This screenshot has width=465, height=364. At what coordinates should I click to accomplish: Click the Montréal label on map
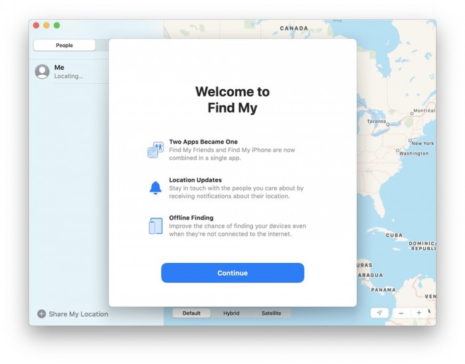point(424,110)
